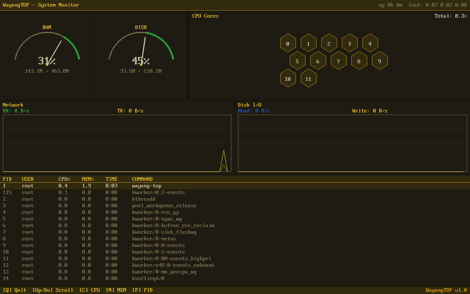Click the COMMAND column header

(x=143, y=179)
